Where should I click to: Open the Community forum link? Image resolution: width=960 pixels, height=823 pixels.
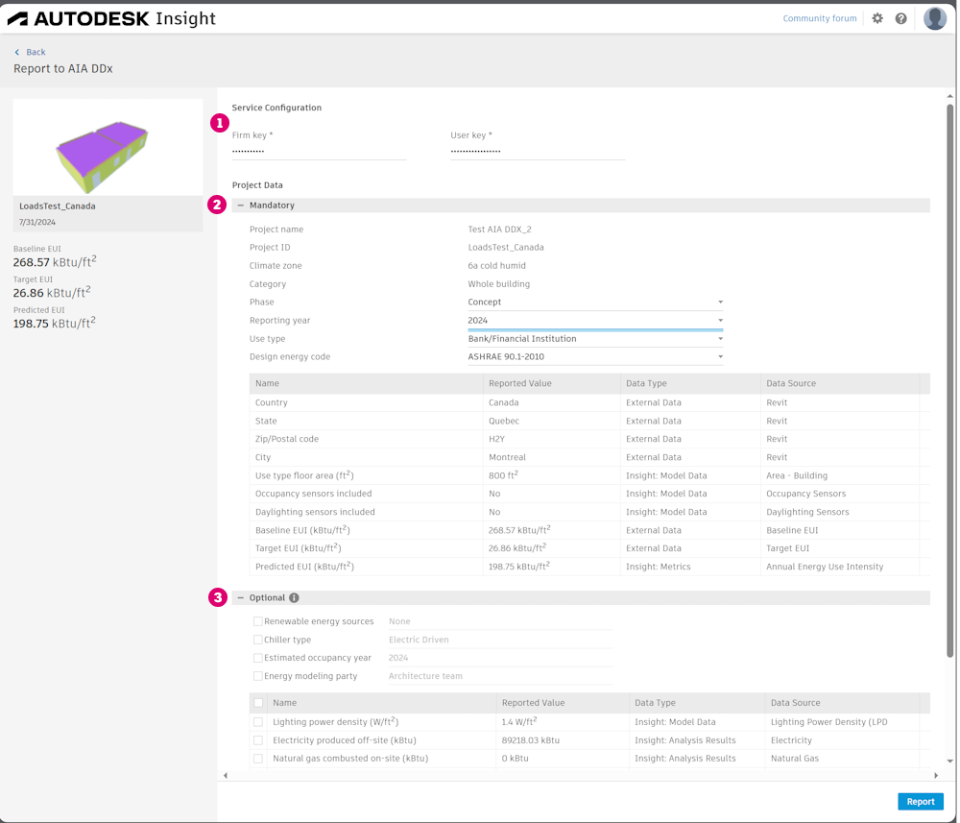click(x=819, y=18)
